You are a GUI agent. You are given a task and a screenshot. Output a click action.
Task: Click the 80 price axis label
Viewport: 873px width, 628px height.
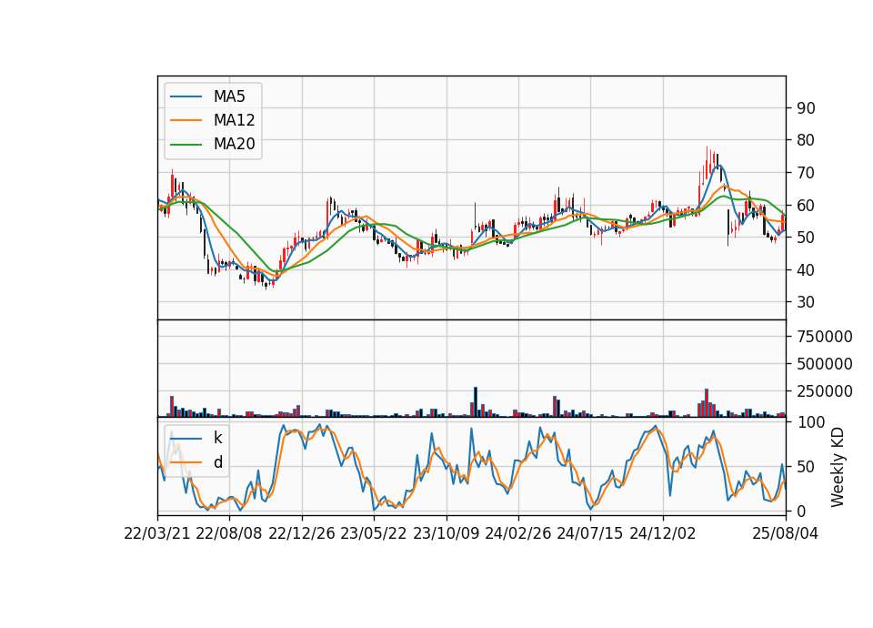806,140
